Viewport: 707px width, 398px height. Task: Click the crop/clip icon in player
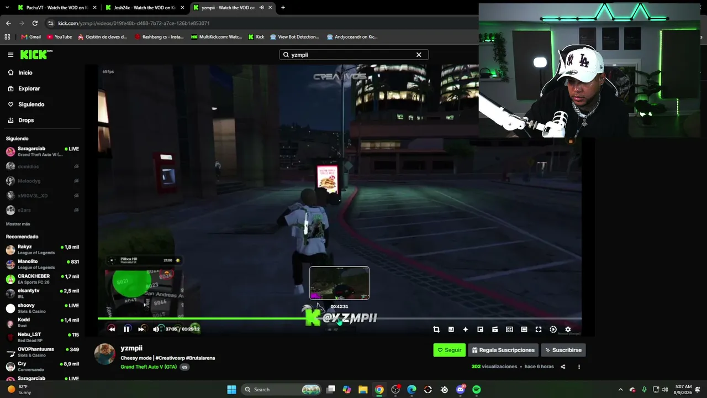click(436, 329)
